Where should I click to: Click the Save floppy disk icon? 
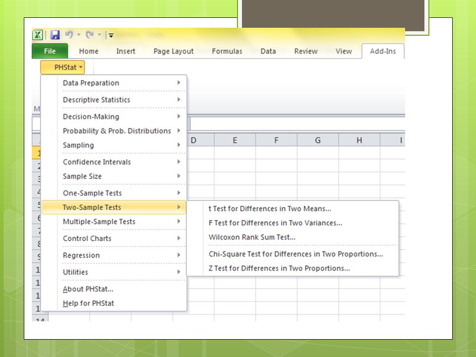(55, 35)
